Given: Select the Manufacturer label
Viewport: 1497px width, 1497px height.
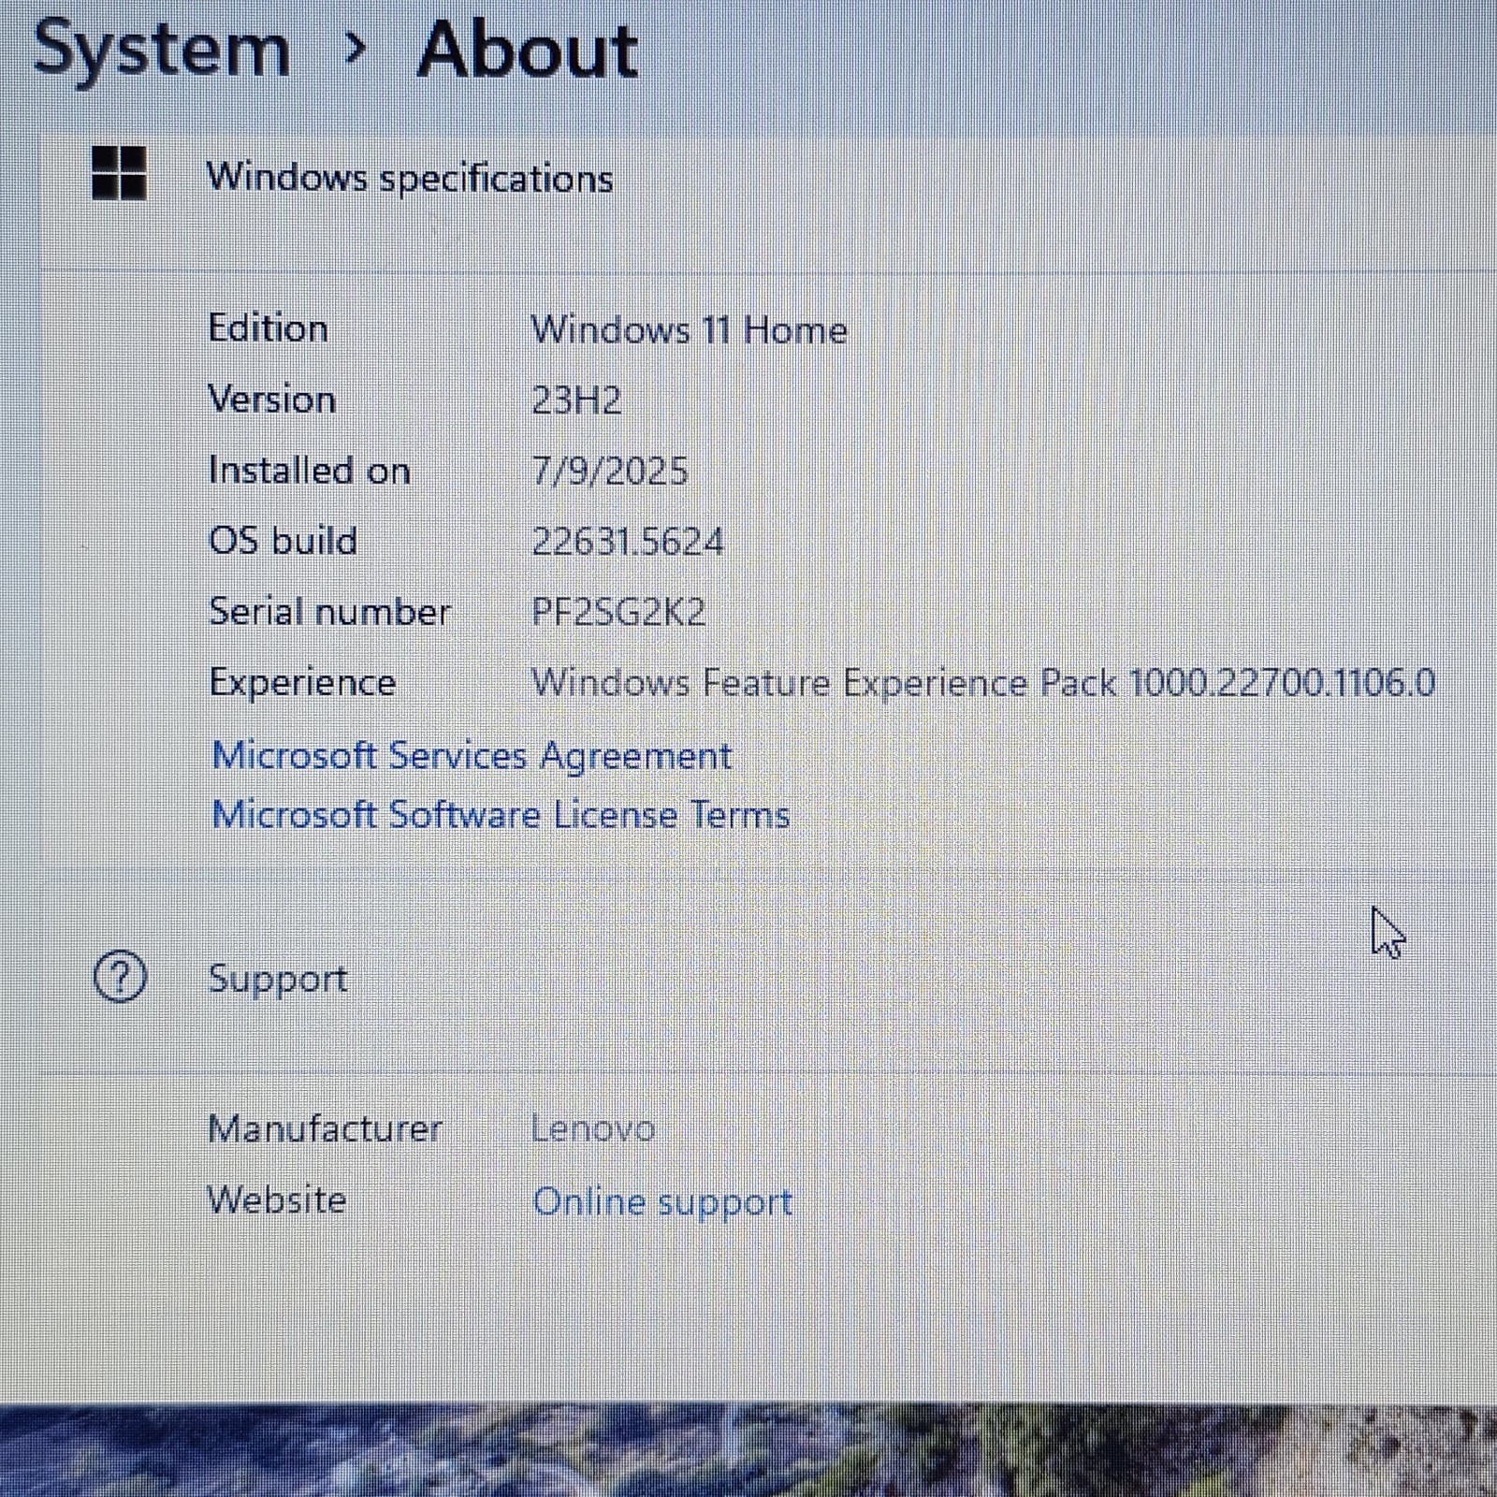Looking at the screenshot, I should pyautogui.click(x=325, y=1128).
